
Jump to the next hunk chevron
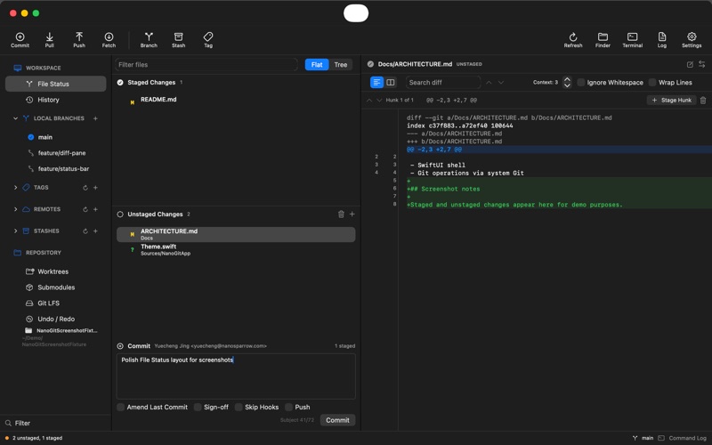point(379,101)
